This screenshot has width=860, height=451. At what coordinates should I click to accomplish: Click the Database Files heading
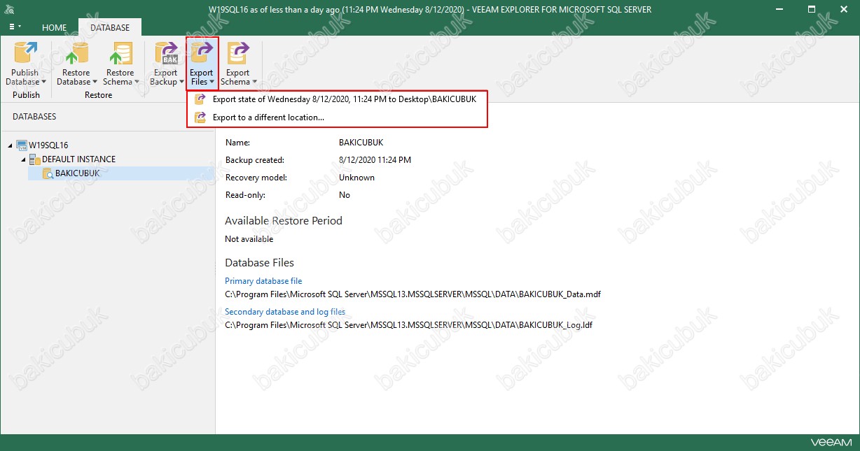coord(259,263)
